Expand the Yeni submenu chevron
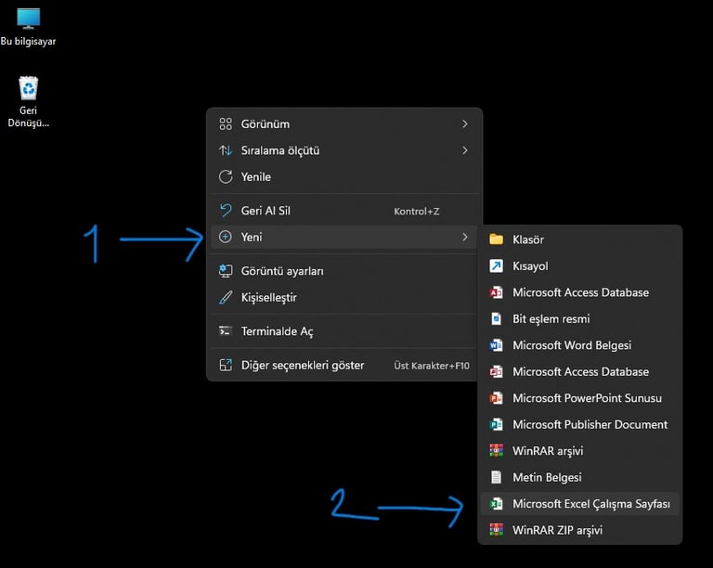 [465, 237]
